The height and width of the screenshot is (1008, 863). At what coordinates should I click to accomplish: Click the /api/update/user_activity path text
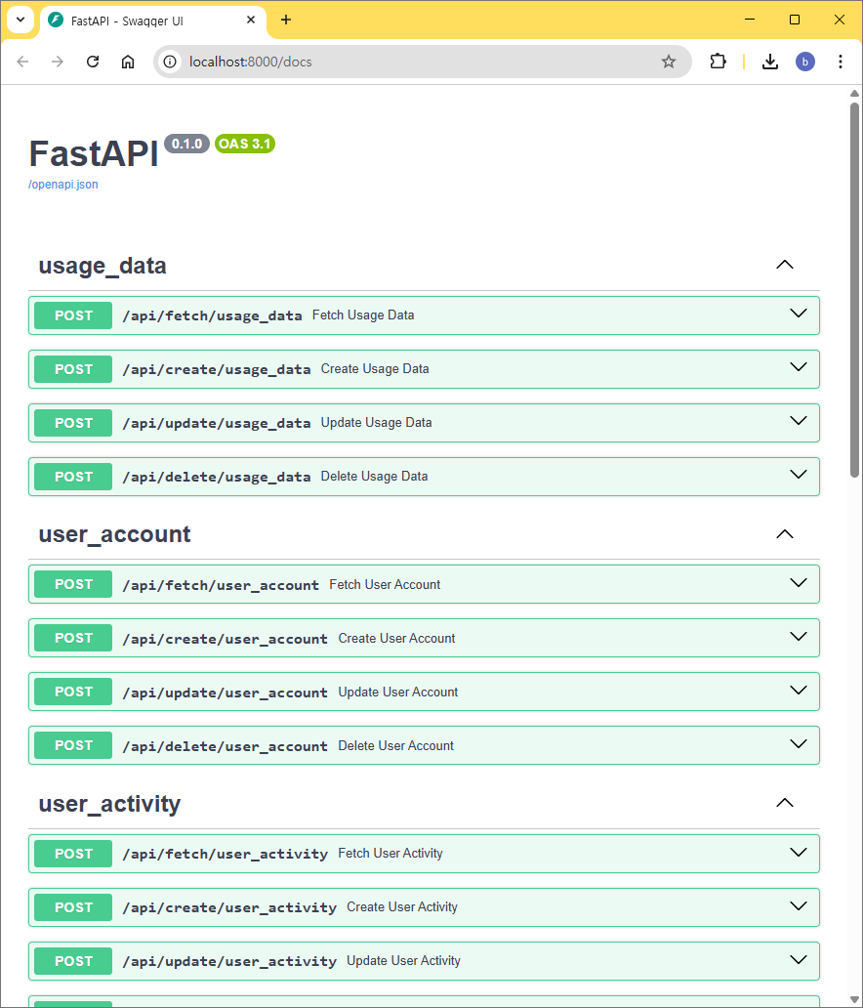coord(229,962)
